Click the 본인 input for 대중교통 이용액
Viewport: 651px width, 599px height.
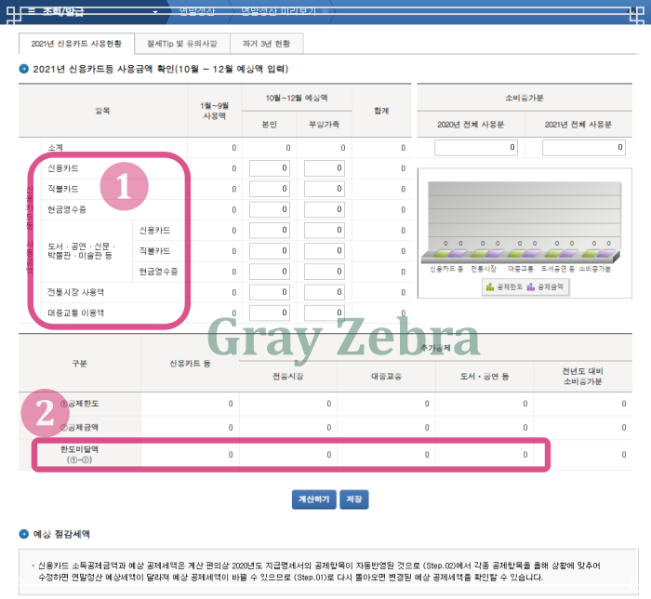(x=270, y=313)
